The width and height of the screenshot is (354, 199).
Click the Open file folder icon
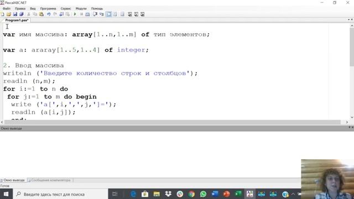[9, 14]
